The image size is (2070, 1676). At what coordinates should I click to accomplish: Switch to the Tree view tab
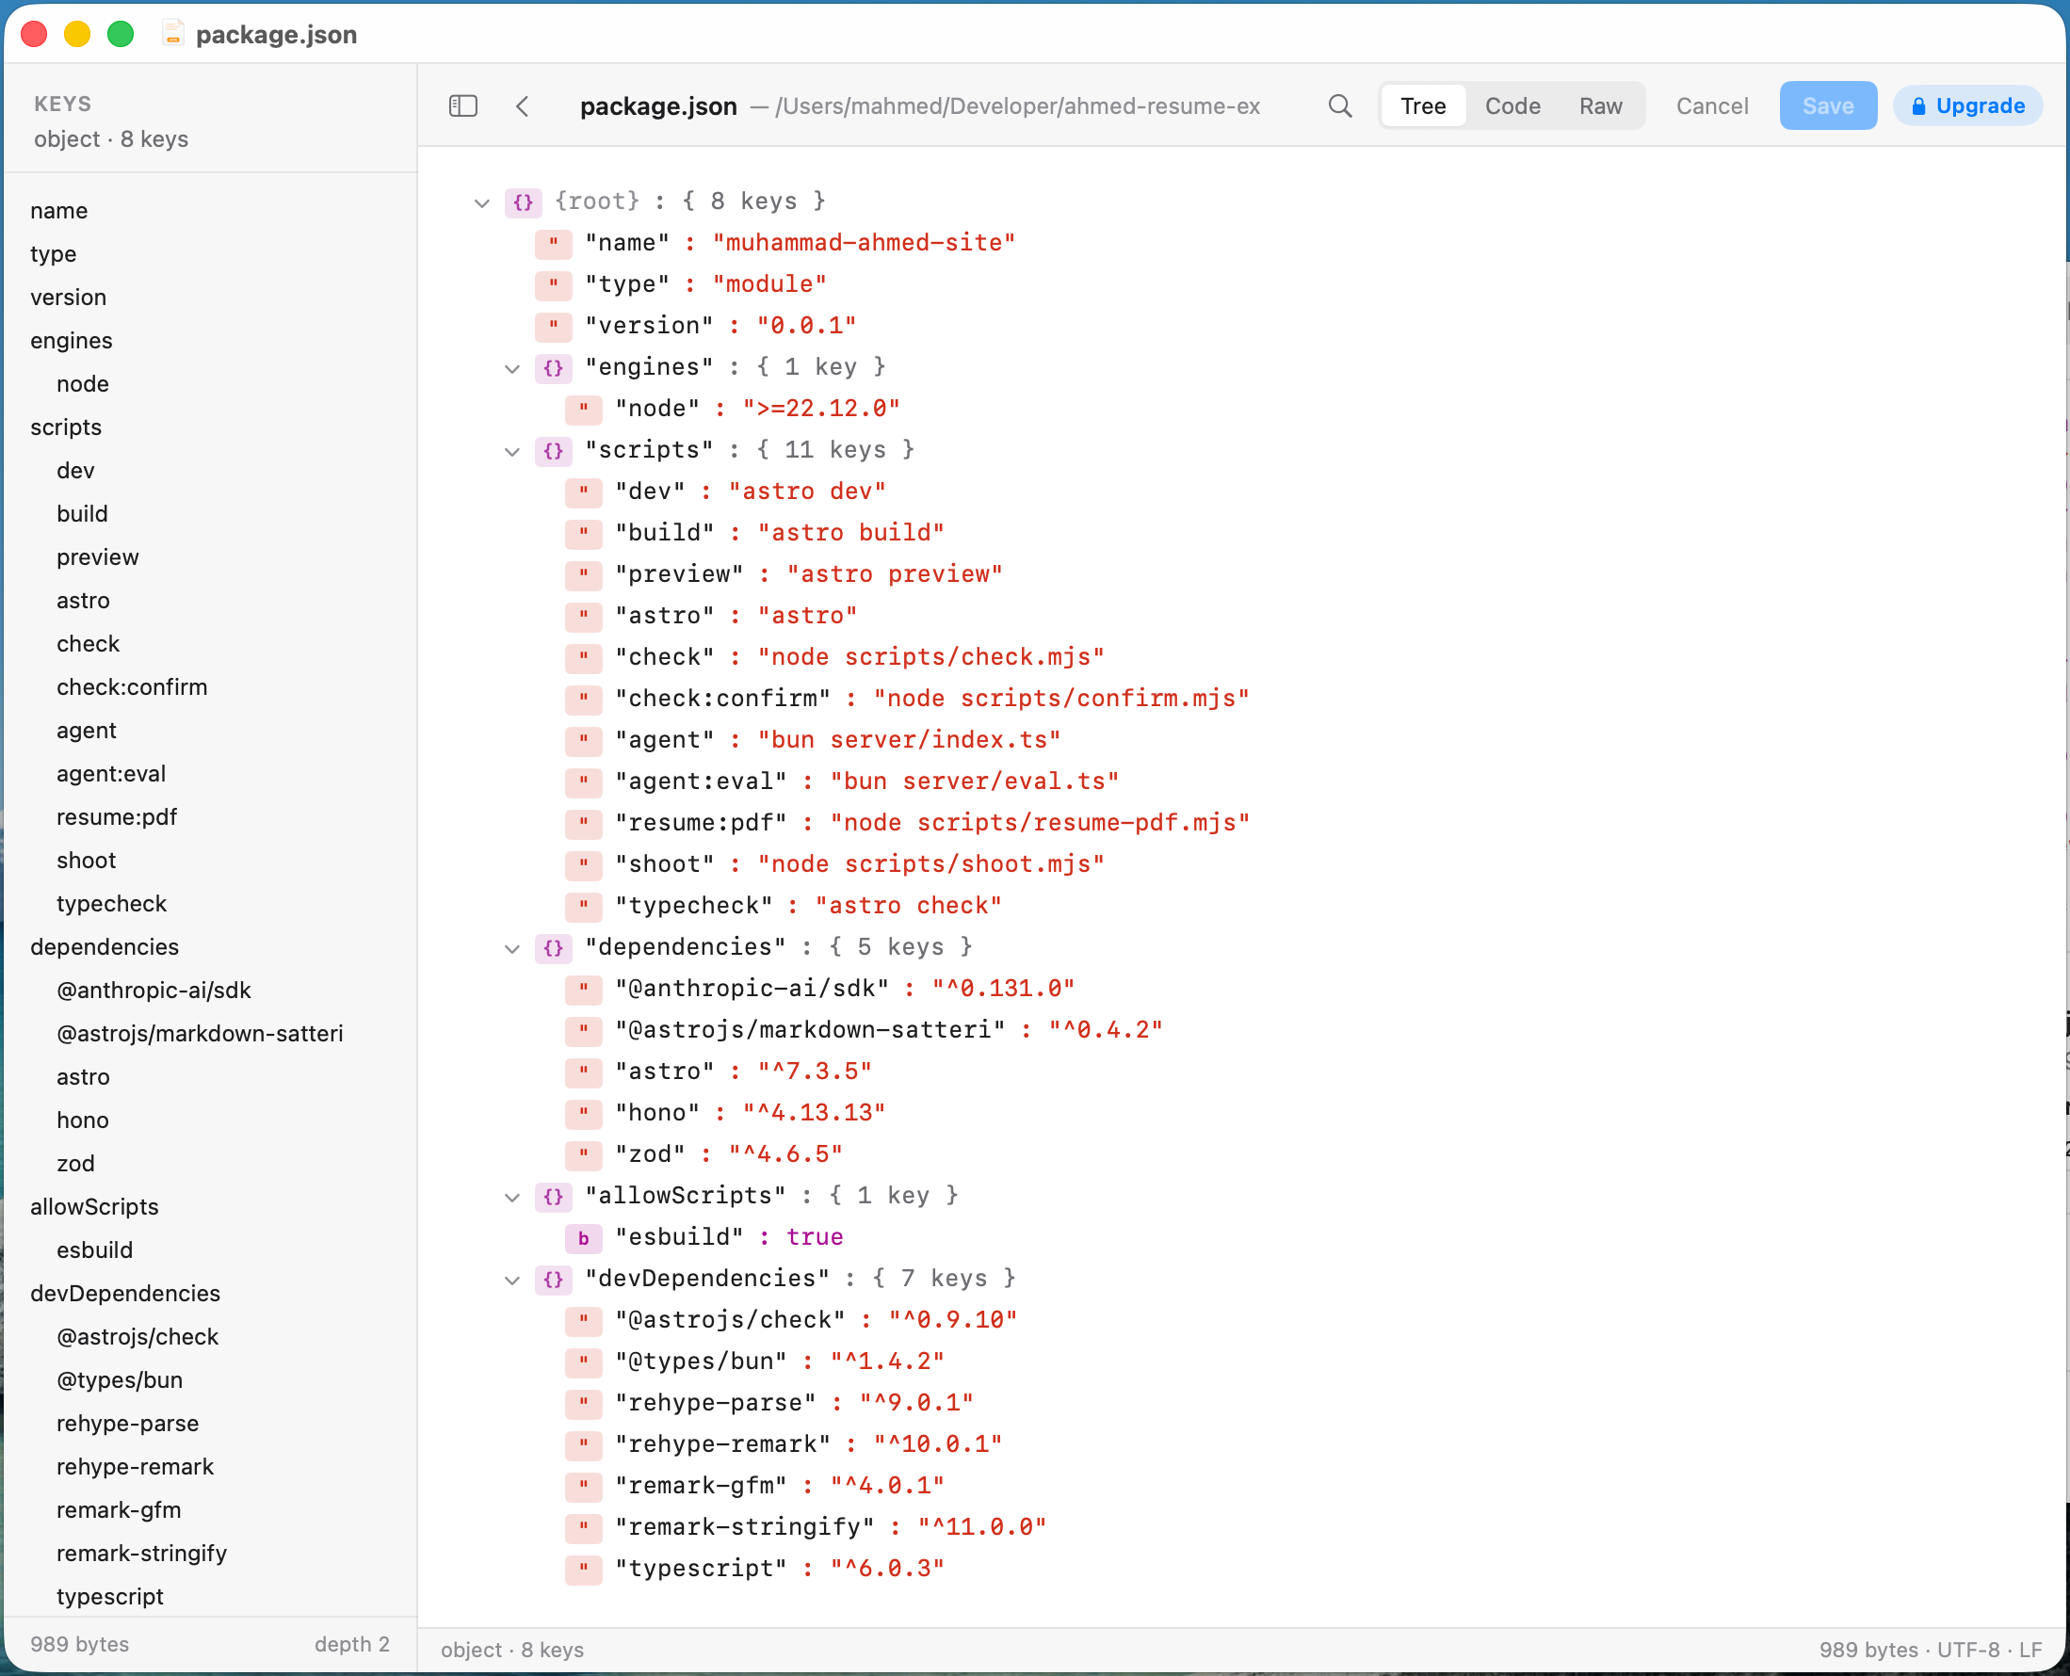1422,105
